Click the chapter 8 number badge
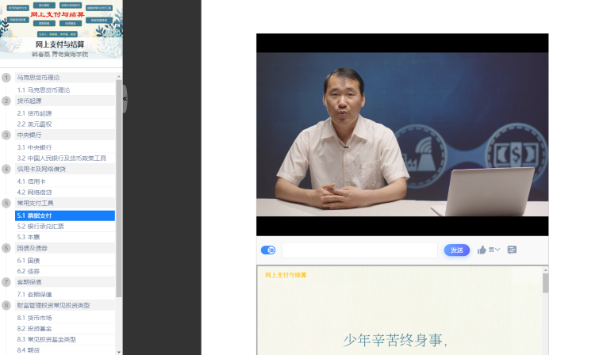 coord(6,305)
